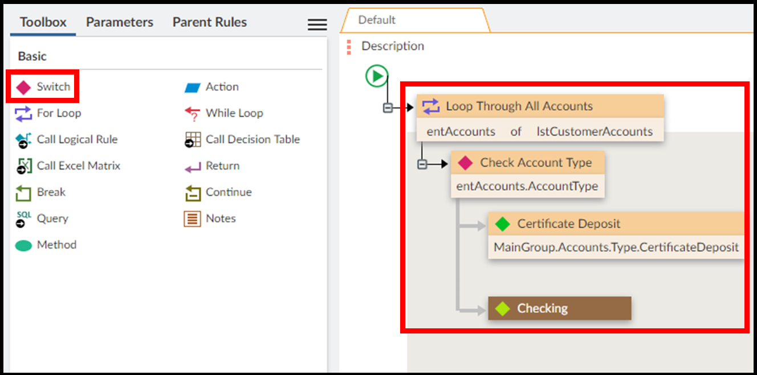Pick the For Loop toolbox item

[48, 113]
